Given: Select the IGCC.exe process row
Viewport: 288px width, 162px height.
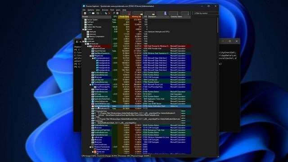Looking at the screenshot, I should [136, 94].
